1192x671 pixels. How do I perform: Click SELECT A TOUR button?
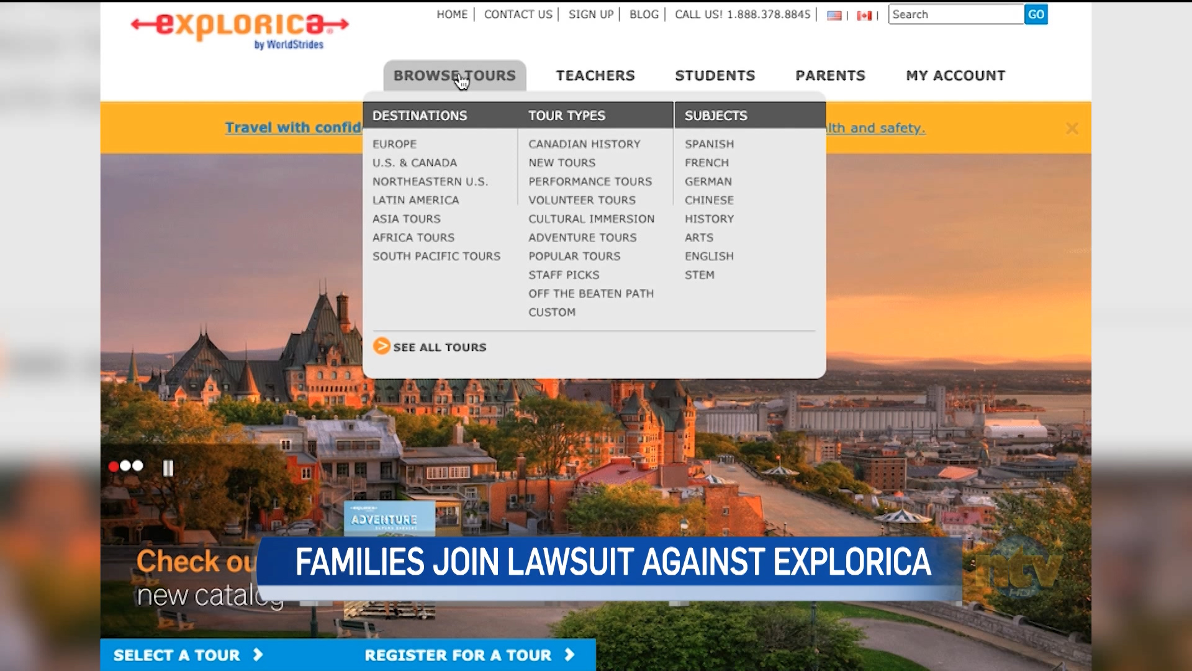(x=188, y=655)
